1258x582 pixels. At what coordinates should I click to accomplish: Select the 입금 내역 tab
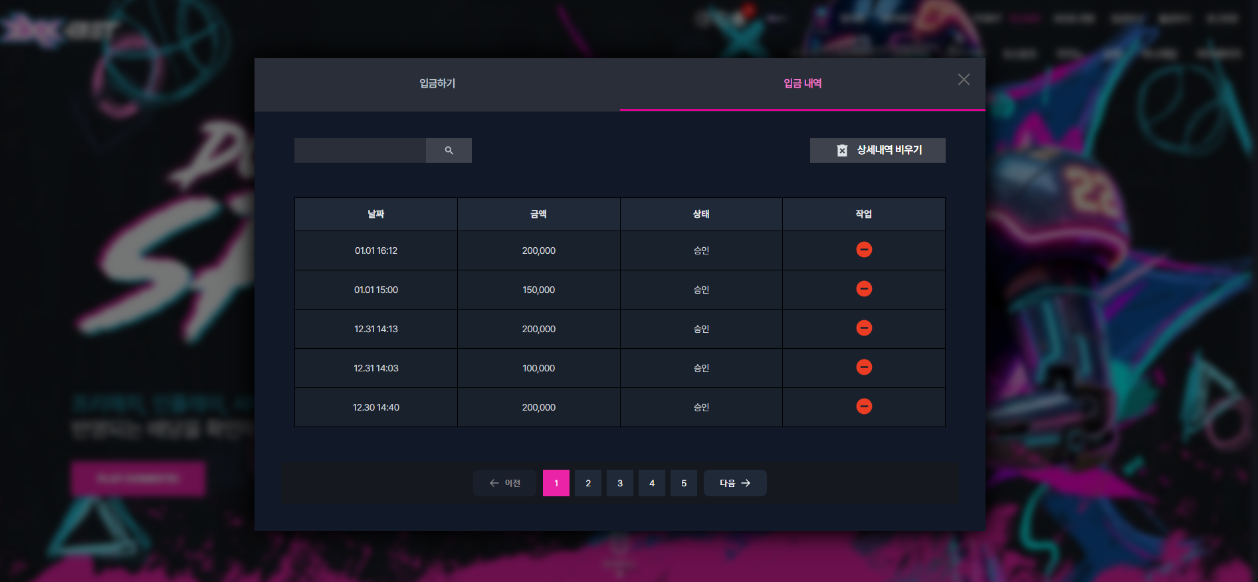coord(803,84)
